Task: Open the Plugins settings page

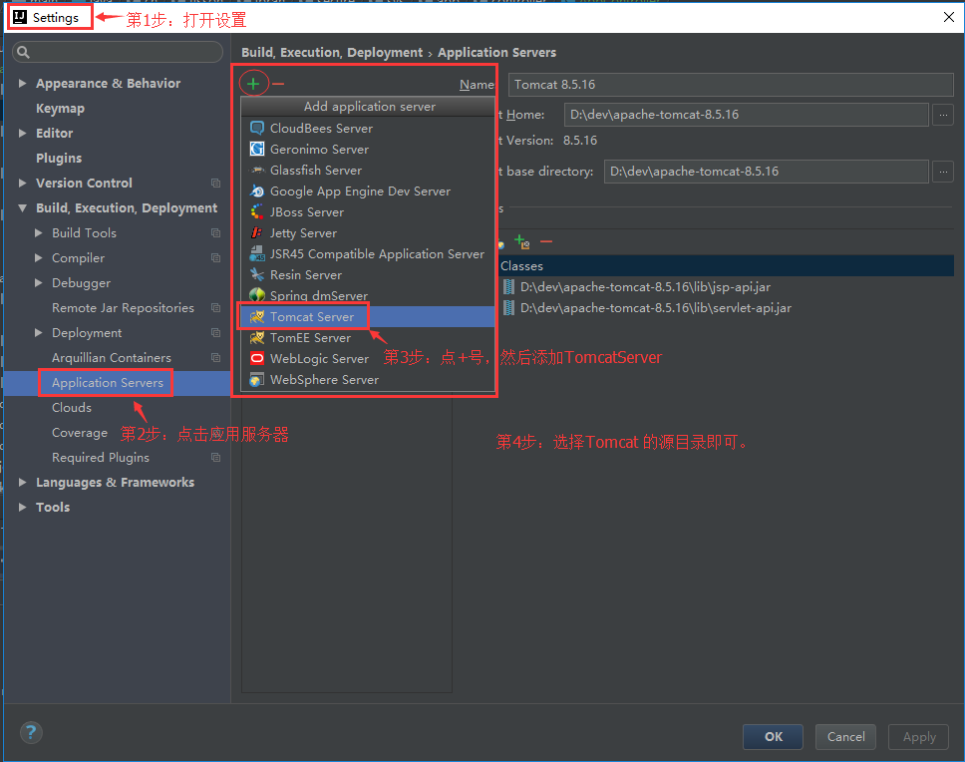Action: coord(59,159)
